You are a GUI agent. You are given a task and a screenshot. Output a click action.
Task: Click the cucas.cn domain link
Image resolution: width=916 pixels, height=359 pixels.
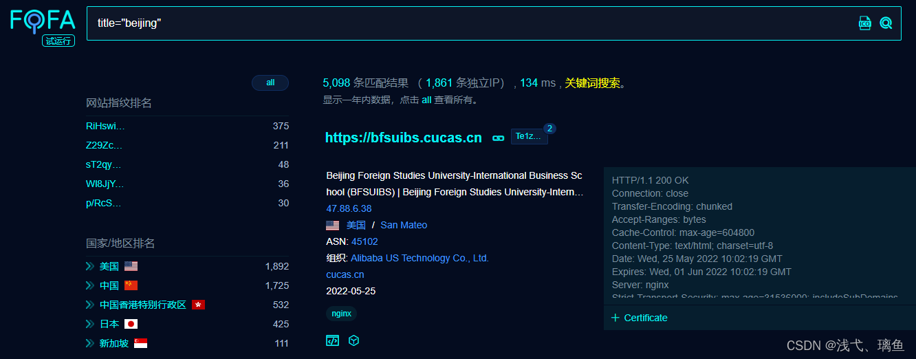point(345,274)
